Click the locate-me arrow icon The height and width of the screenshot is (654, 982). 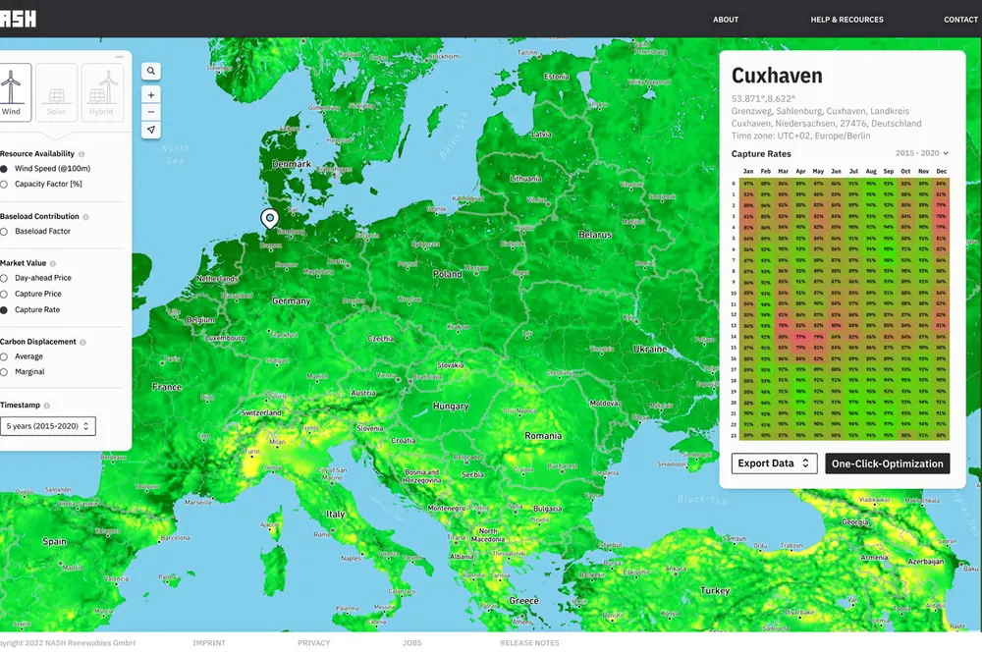click(x=150, y=131)
